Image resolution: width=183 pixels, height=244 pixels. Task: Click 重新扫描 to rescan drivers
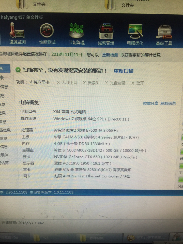click(124, 71)
